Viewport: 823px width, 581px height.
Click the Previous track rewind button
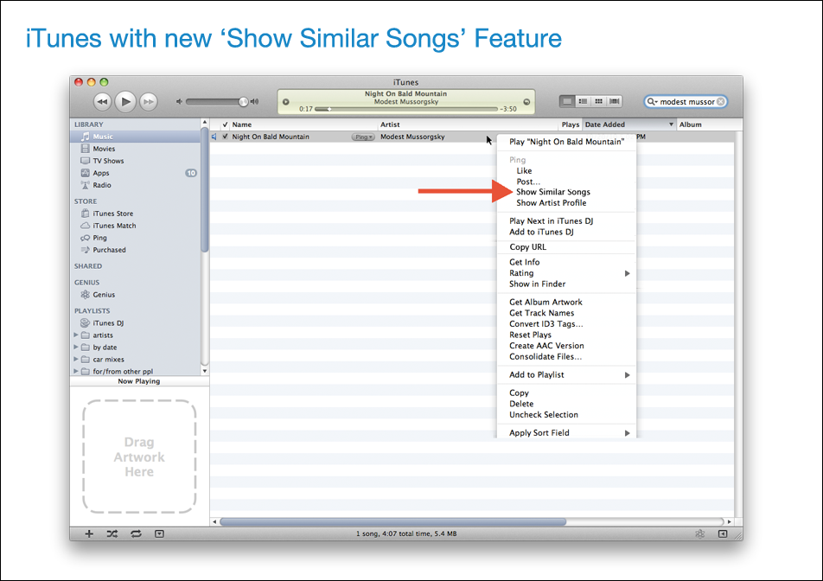pyautogui.click(x=102, y=101)
